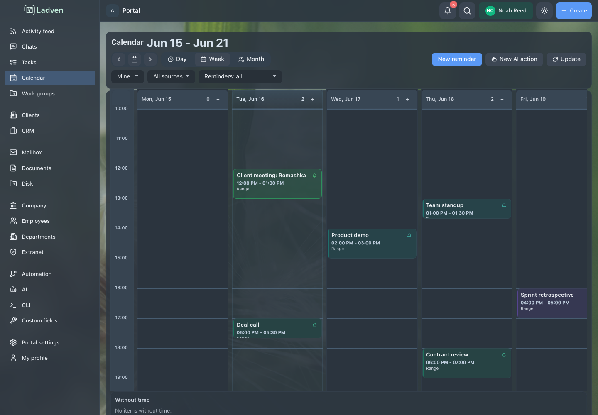Viewport: 598px width, 415px height.
Task: Click bell icon on Deal call event
Action: (x=314, y=325)
